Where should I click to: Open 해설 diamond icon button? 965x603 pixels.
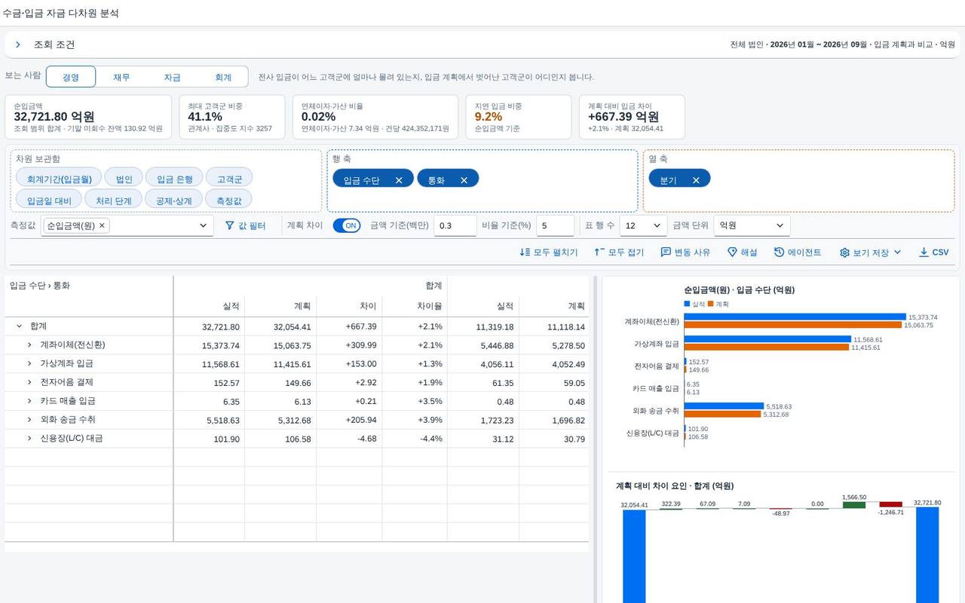[x=742, y=253]
